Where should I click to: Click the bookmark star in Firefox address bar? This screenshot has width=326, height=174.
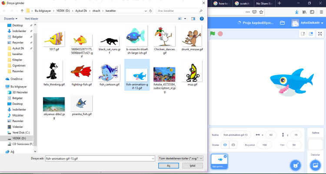pos(261,12)
